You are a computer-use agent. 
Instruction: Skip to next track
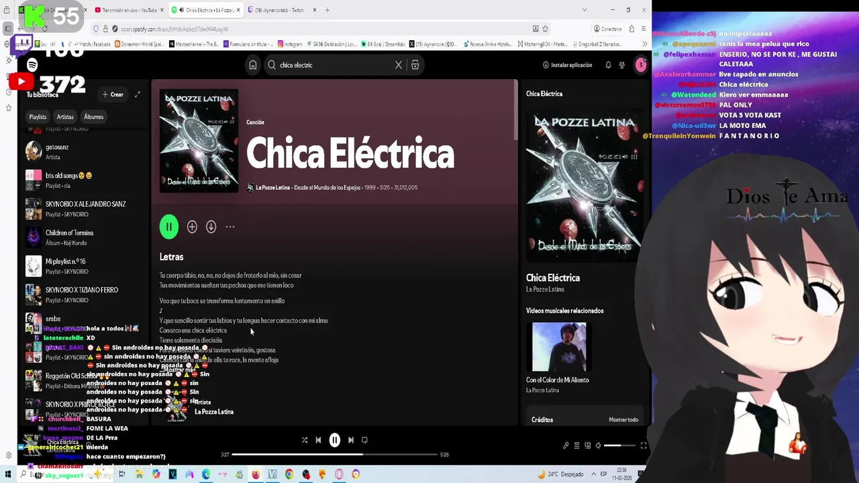pos(351,440)
